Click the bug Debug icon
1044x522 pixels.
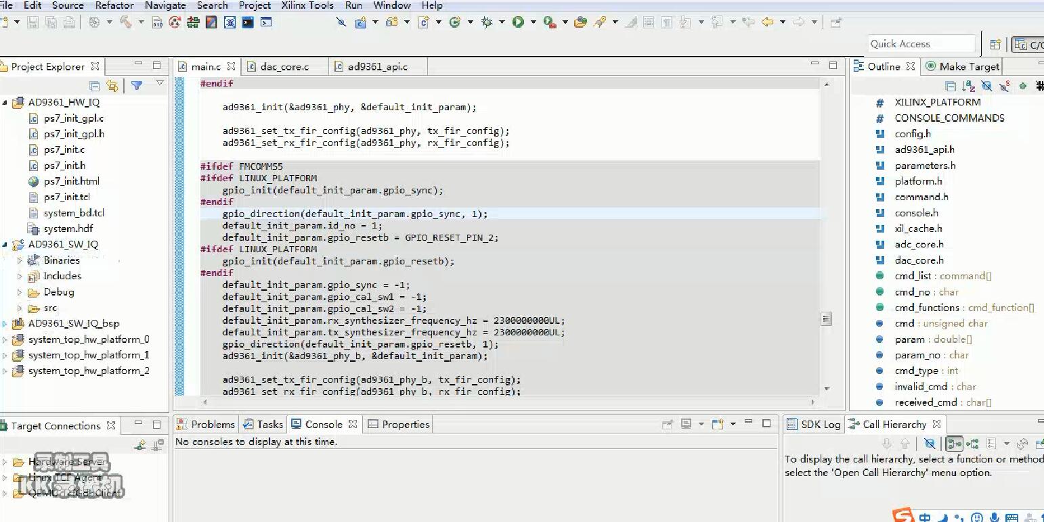tap(487, 22)
